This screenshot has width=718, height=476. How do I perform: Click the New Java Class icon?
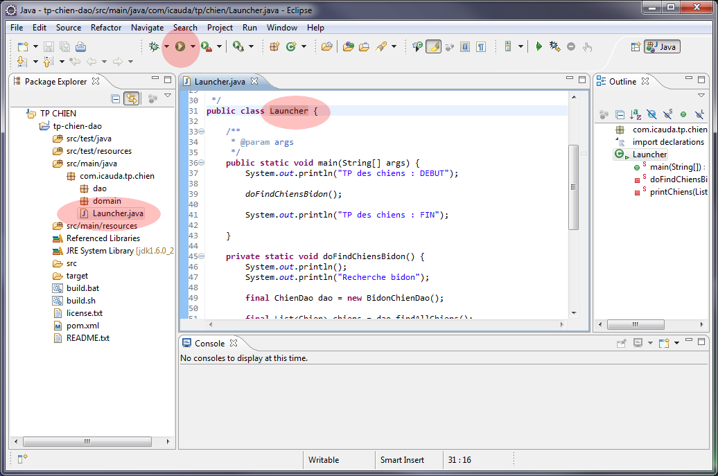291,46
